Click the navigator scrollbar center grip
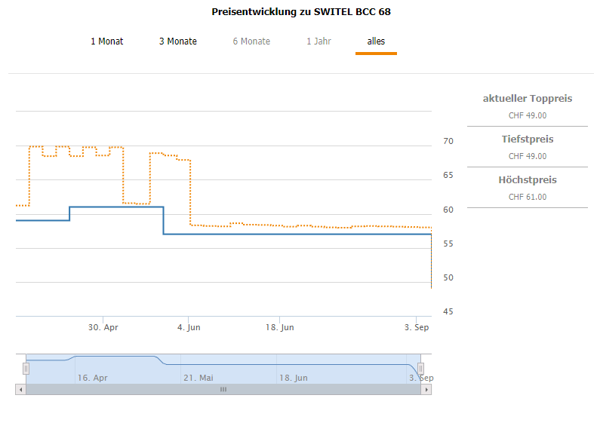 point(223,389)
